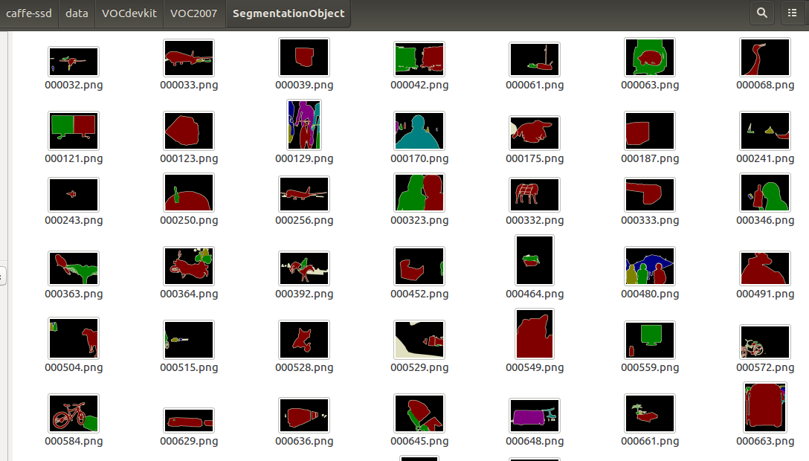This screenshot has height=461, width=809.
Task: Click the search icon in the header bar
Action: click(x=761, y=13)
